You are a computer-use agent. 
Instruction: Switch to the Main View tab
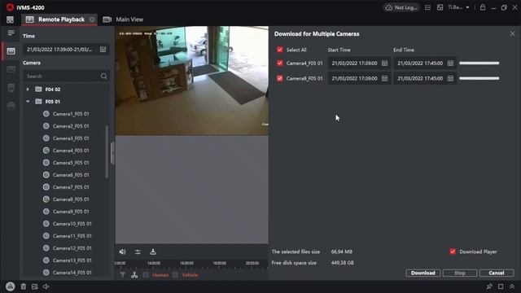pyautogui.click(x=123, y=20)
